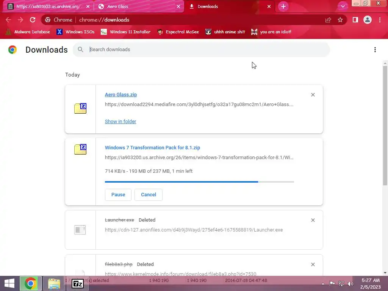Open File Explorer from the taskbar
The image size is (388, 291).
[54, 283]
